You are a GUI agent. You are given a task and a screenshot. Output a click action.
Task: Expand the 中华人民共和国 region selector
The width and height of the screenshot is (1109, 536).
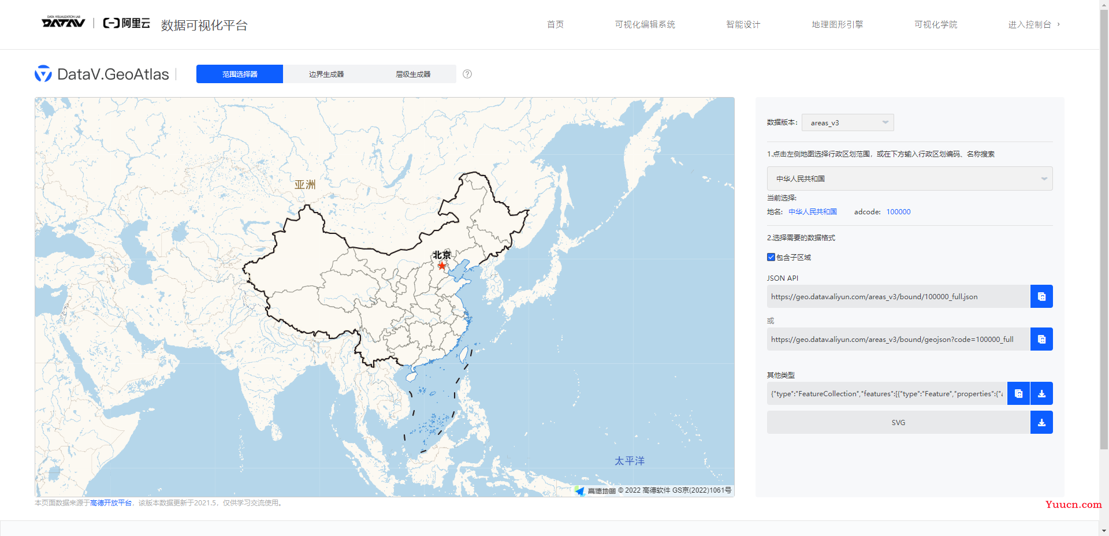click(910, 178)
